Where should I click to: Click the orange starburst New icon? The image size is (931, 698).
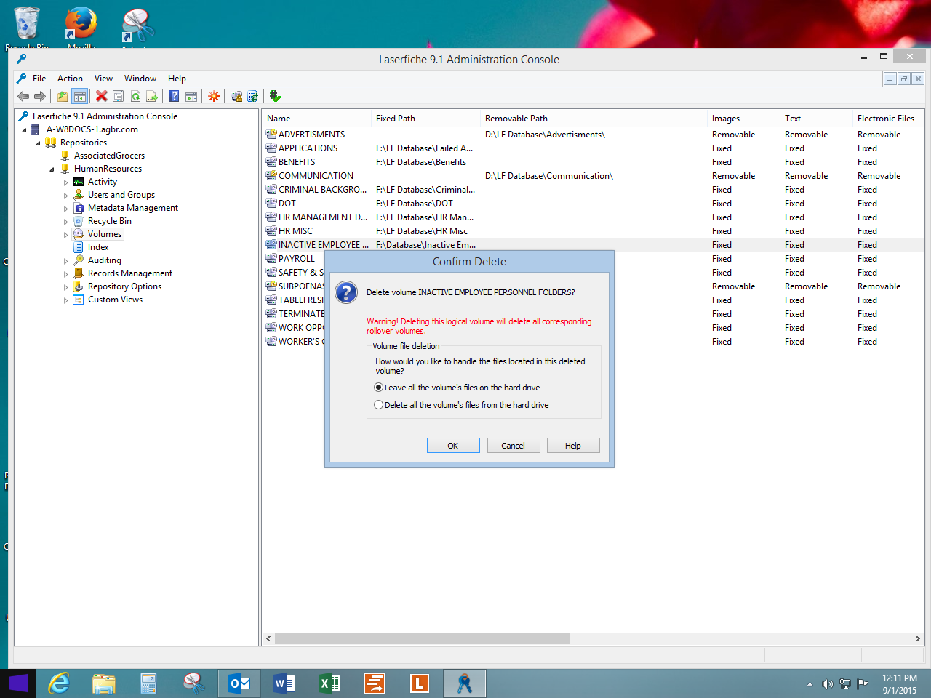point(214,96)
